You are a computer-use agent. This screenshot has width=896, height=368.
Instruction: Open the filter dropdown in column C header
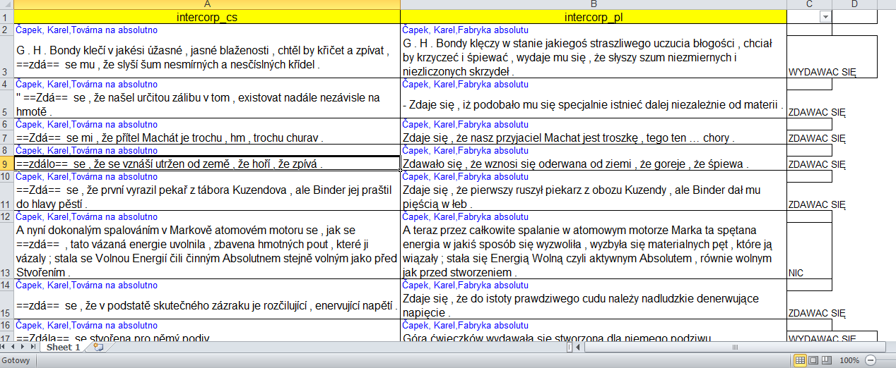(x=825, y=17)
